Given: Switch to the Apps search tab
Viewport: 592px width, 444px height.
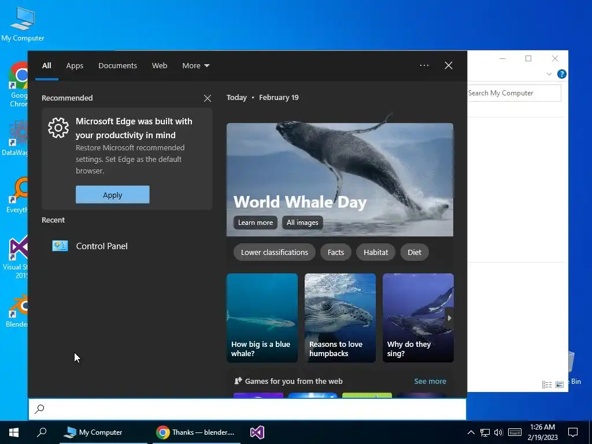Looking at the screenshot, I should 75,66.
